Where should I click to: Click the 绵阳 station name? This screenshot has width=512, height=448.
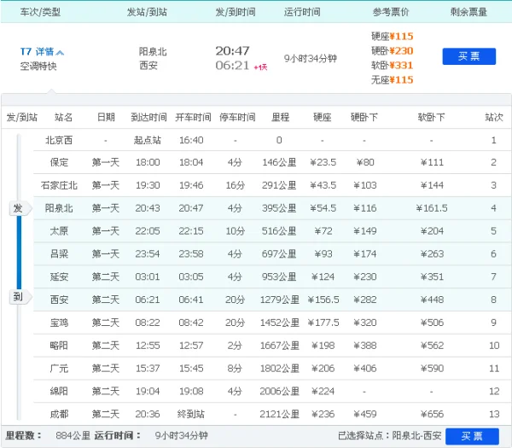[x=59, y=391]
